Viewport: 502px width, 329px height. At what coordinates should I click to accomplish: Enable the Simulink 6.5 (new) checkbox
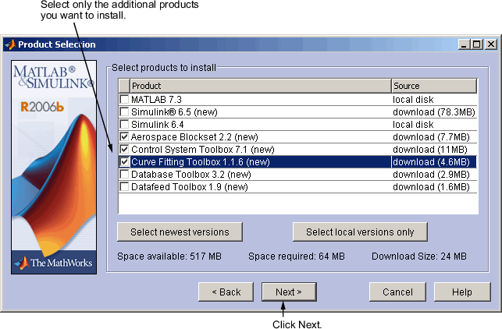point(124,111)
